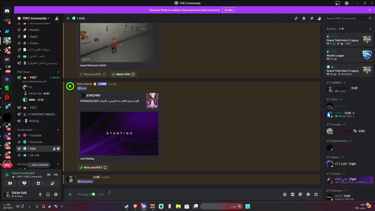This screenshot has height=211, width=375.
Task: Open the Kick.com/HI7c link
Action: 93,74
